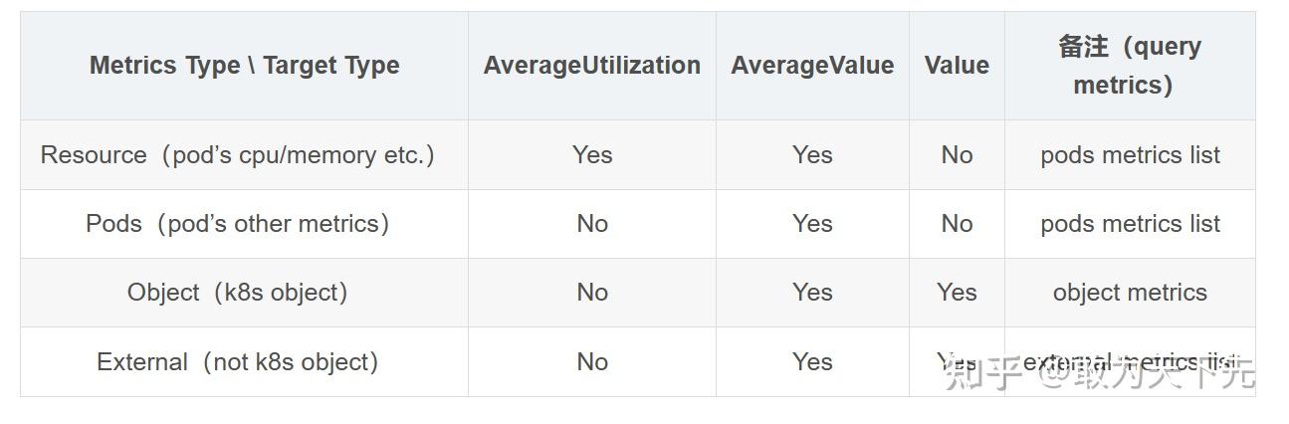Image resolution: width=1289 pixels, height=424 pixels.
Task: Click "Yes" under AverageValue in External row
Action: pos(812,361)
